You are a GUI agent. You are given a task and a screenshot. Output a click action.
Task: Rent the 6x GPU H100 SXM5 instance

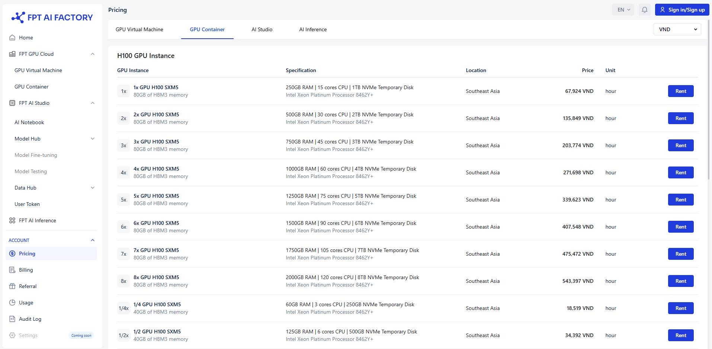tap(681, 227)
